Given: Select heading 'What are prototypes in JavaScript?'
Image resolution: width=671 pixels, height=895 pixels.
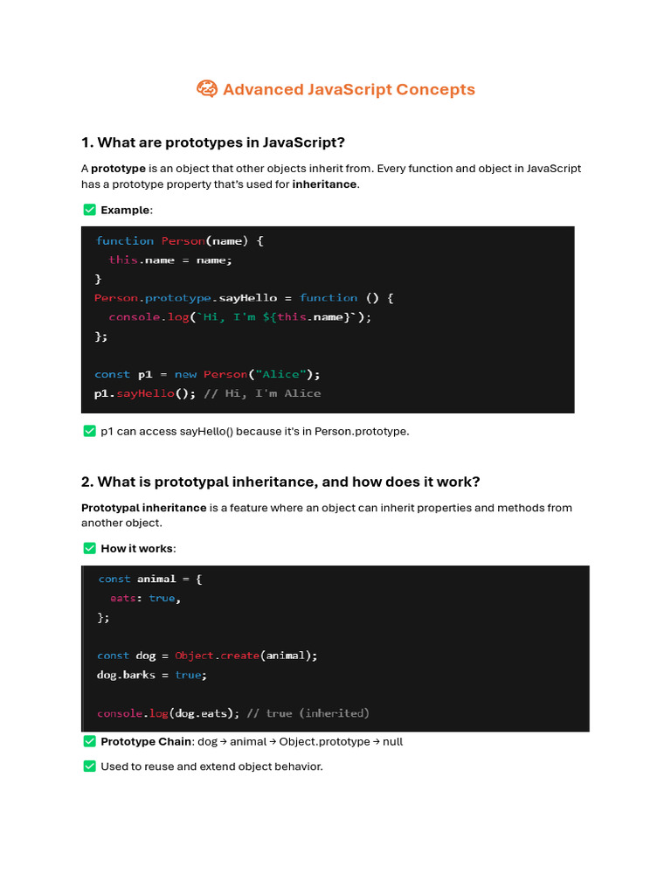Looking at the screenshot, I should tap(213, 142).
